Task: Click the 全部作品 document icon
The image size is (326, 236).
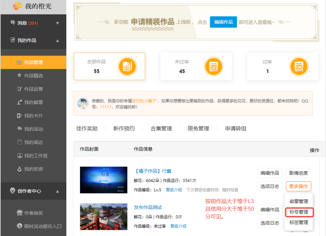Action: coord(127,67)
